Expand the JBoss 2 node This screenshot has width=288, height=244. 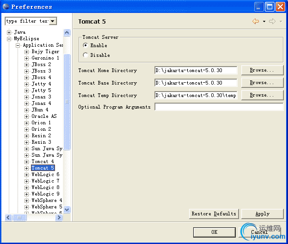pyautogui.click(x=26, y=65)
